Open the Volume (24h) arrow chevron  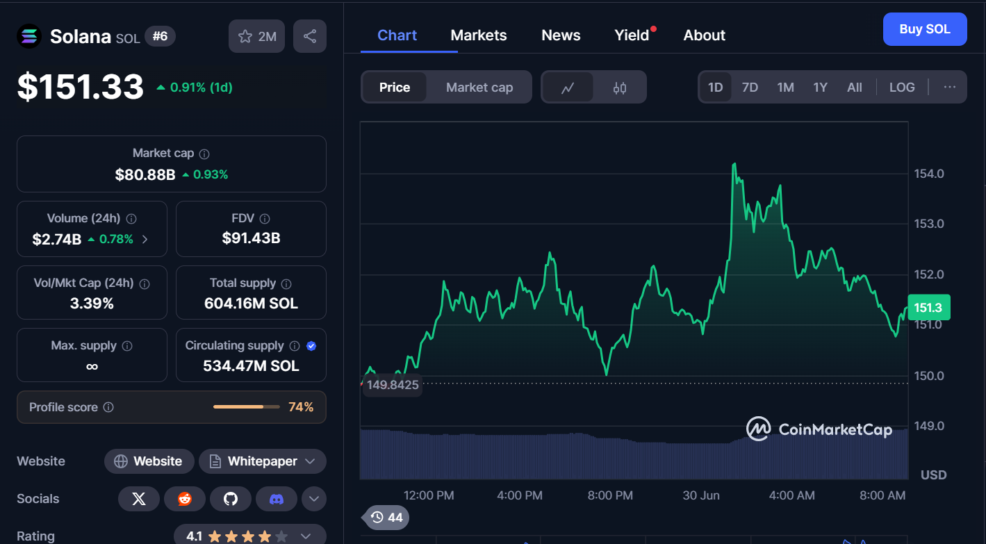[x=145, y=240]
